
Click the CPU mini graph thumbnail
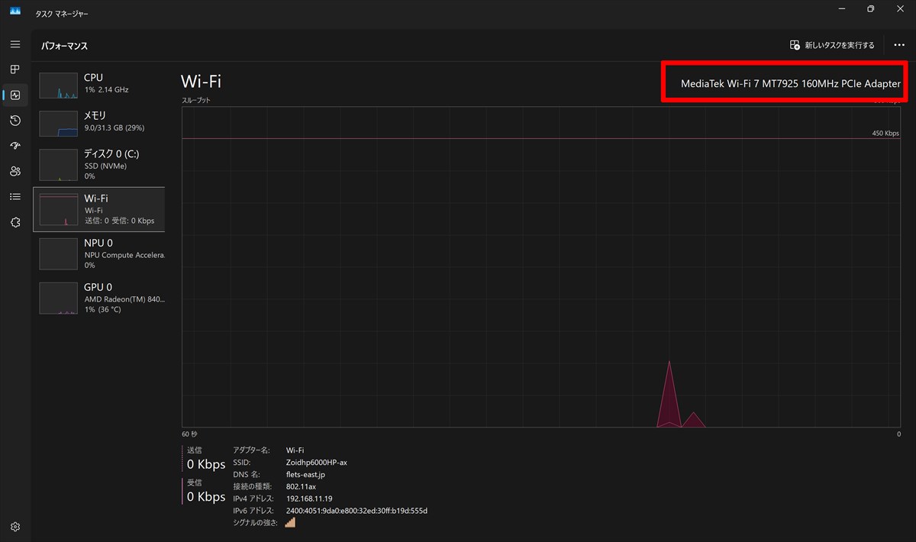[59, 85]
